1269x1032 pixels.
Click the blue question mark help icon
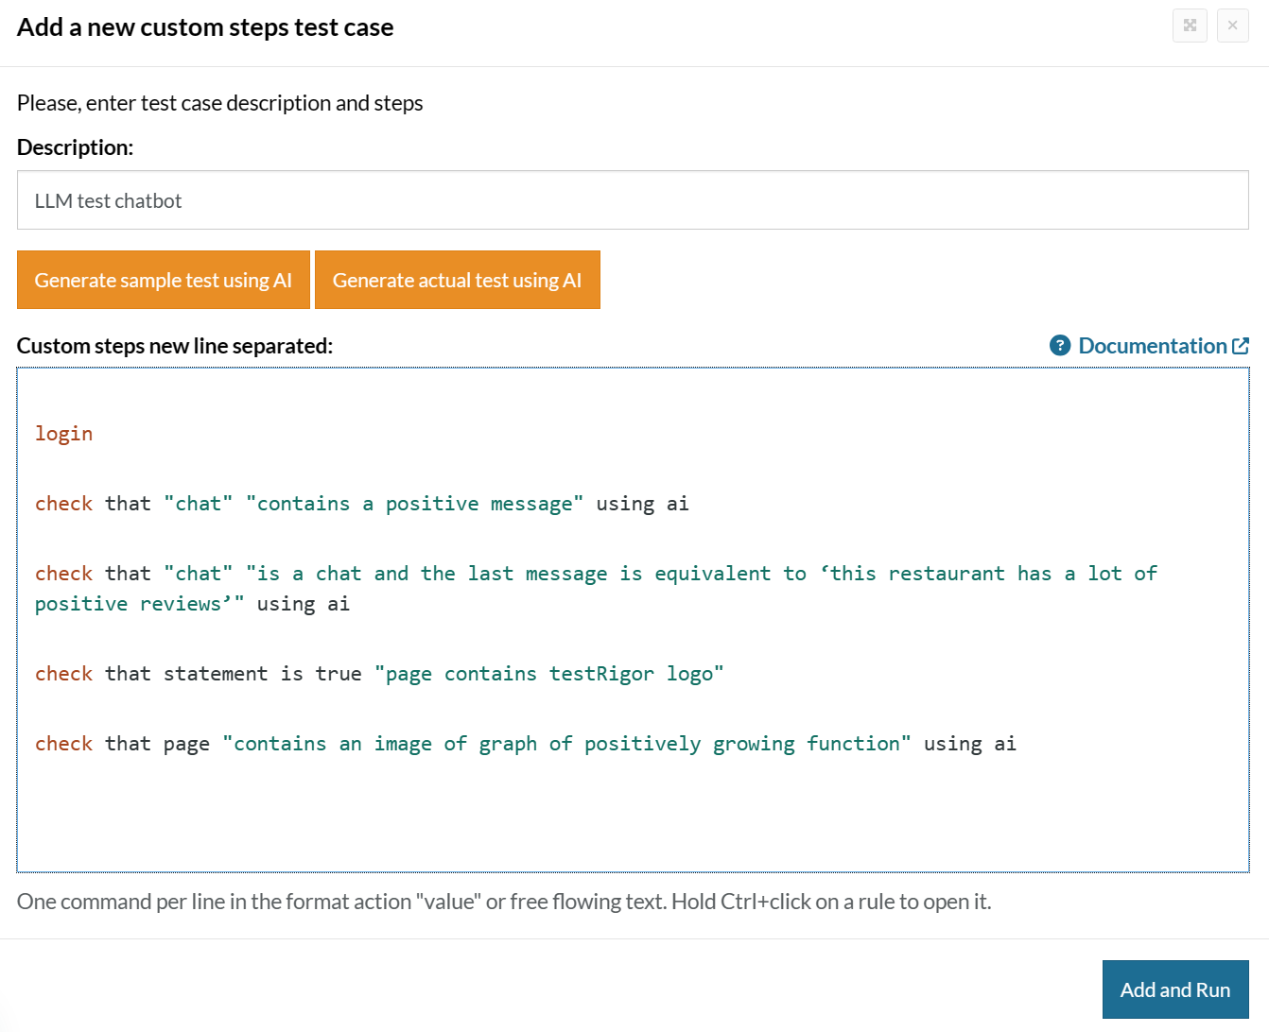(1060, 346)
